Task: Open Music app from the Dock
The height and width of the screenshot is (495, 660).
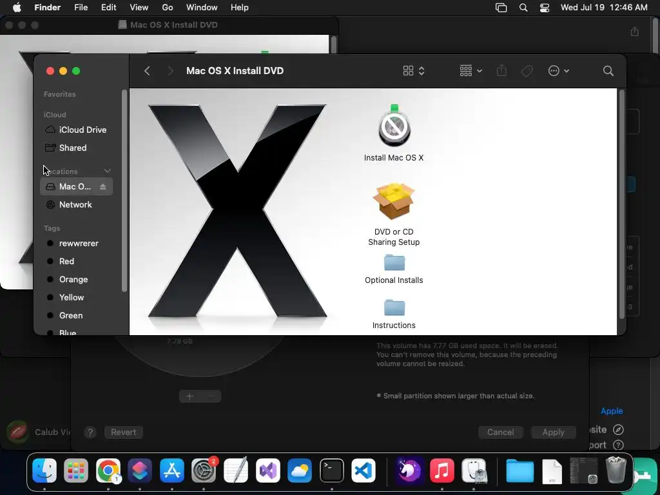Action: click(x=442, y=471)
